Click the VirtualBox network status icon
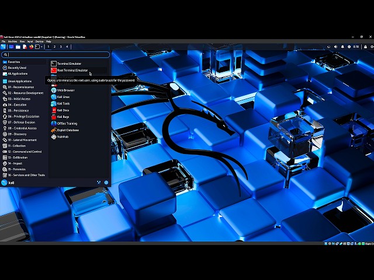This screenshot has width=374, height=280. point(337,244)
